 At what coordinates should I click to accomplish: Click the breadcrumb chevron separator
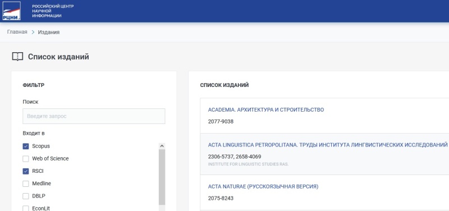pos(33,33)
